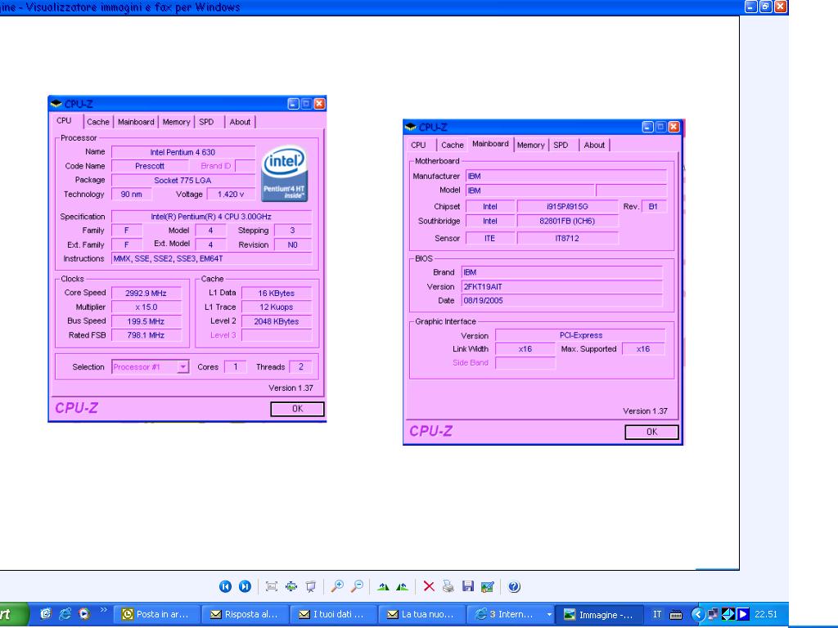The height and width of the screenshot is (628, 838).
Task: Click the '2FKT19AIT' BIOS version field
Action: 561,287
